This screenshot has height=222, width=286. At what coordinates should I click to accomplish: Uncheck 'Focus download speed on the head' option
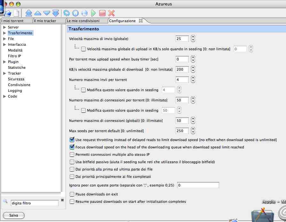coord(72,147)
